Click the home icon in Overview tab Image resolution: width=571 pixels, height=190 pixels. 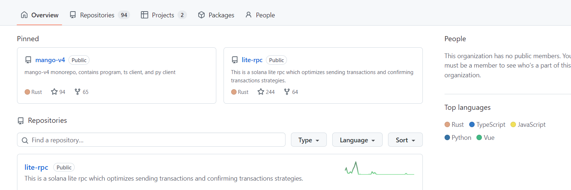point(24,15)
